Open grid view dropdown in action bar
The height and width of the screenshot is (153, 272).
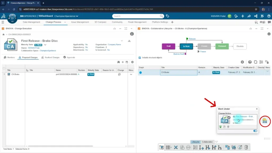point(168,147)
